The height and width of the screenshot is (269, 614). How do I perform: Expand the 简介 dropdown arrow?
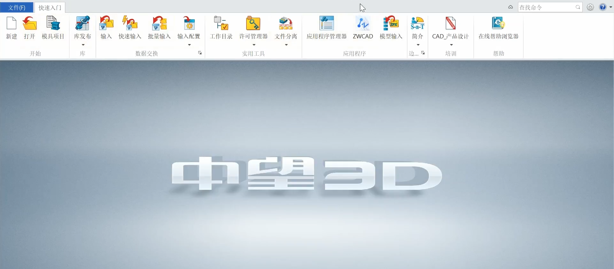[x=418, y=45]
